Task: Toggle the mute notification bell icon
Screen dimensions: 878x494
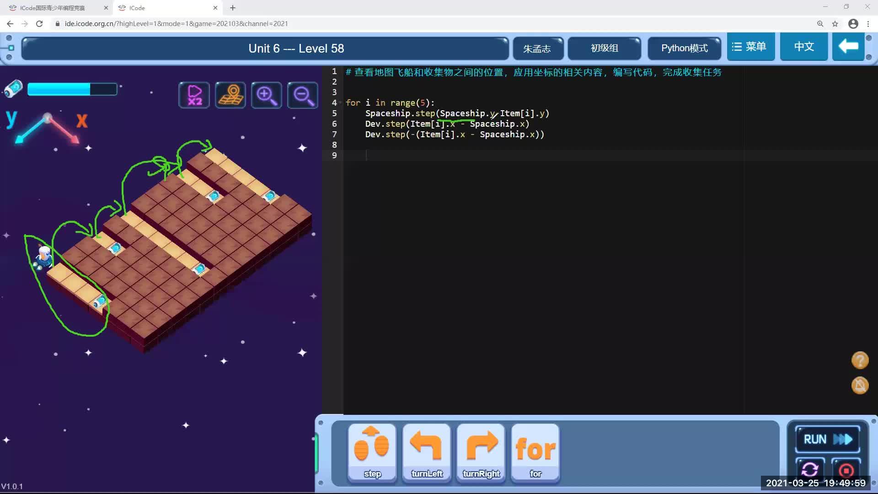Action: pyautogui.click(x=860, y=385)
